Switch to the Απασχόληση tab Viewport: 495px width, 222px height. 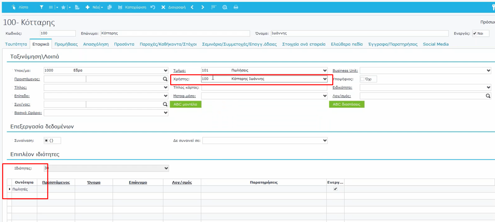(96, 44)
